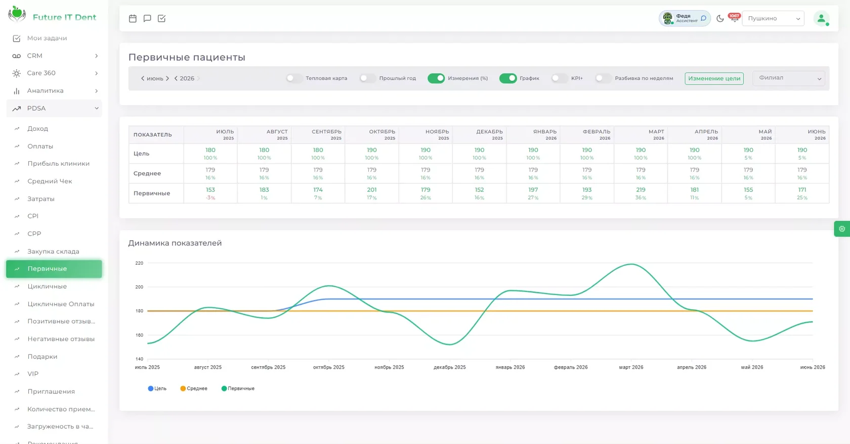850x444 pixels.
Task: Disable the Измерения (%) toggle
Action: [436, 78]
